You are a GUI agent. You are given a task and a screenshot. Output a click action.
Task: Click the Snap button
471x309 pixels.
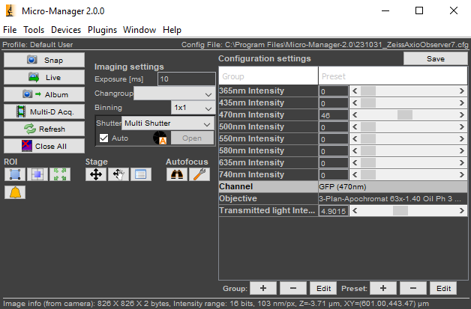[45, 60]
